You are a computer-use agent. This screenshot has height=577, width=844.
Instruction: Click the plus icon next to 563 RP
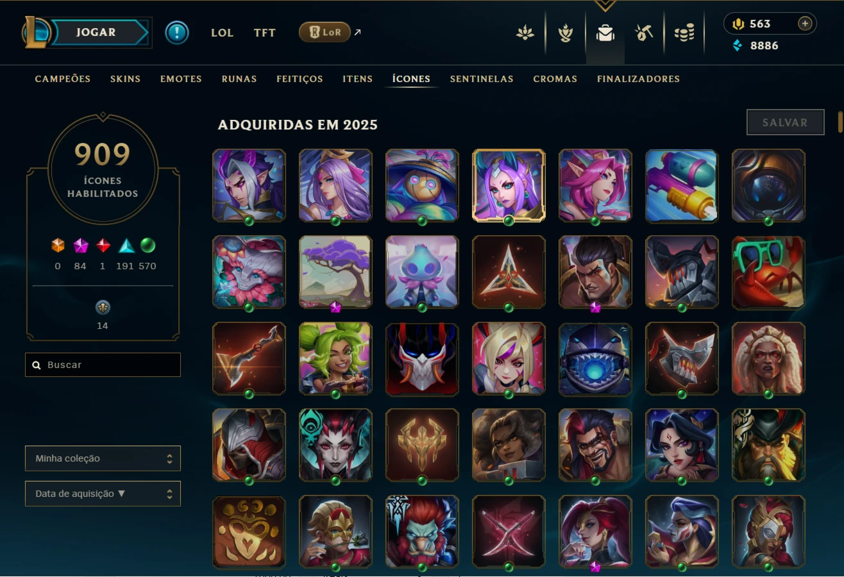click(805, 24)
